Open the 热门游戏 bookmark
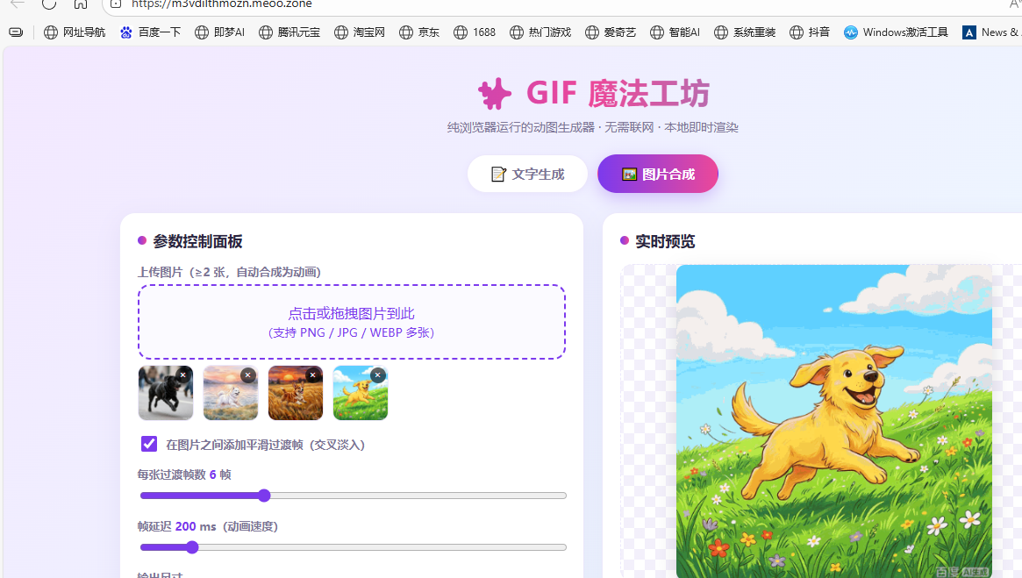 [x=540, y=32]
